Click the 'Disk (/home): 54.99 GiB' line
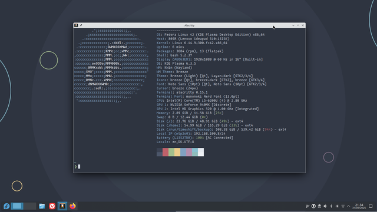Screen dimensions: 377x212 pyautogui.click(x=204, y=125)
